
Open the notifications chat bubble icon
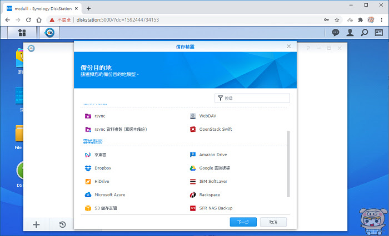click(x=336, y=32)
